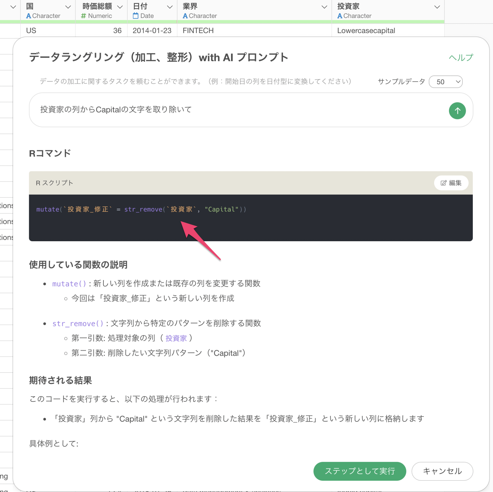Submit the AI prompt with green arrow button
493x492 pixels.
pyautogui.click(x=457, y=111)
